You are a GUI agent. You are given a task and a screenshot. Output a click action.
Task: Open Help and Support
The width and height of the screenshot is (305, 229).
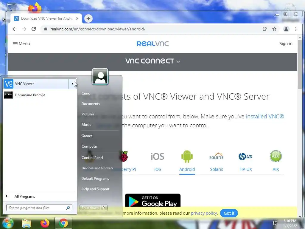coord(95,189)
